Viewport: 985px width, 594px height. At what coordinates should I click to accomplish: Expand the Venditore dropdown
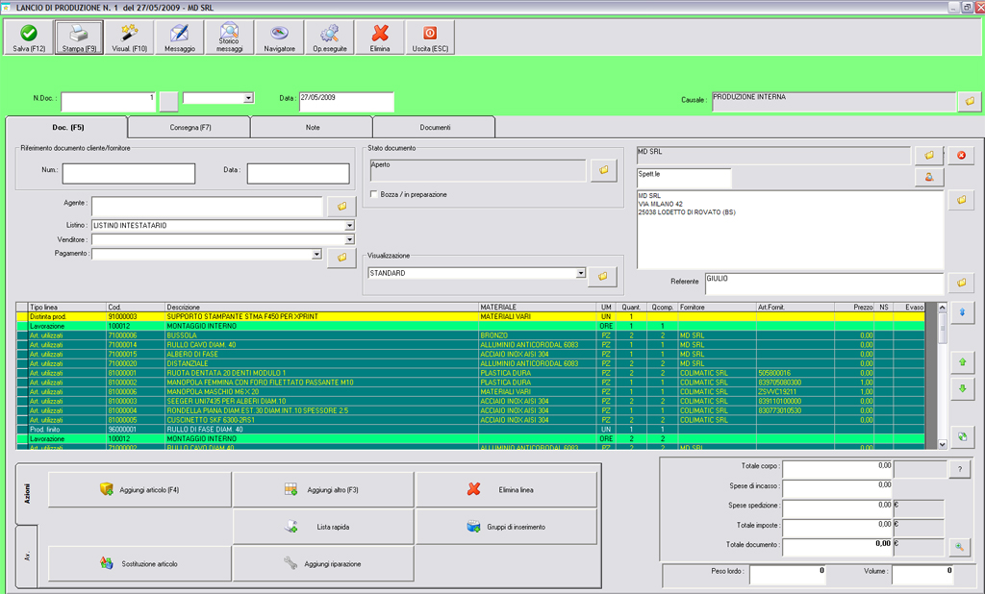[350, 240]
